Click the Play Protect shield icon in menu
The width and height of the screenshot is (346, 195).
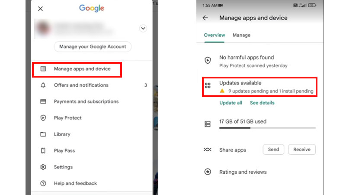click(43, 118)
